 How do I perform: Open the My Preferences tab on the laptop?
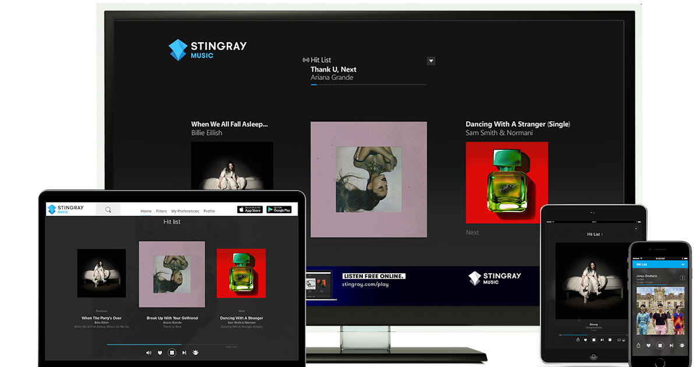click(x=185, y=211)
